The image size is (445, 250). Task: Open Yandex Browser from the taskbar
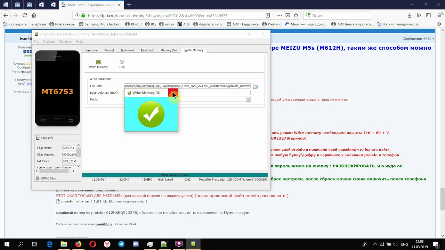pos(107,244)
